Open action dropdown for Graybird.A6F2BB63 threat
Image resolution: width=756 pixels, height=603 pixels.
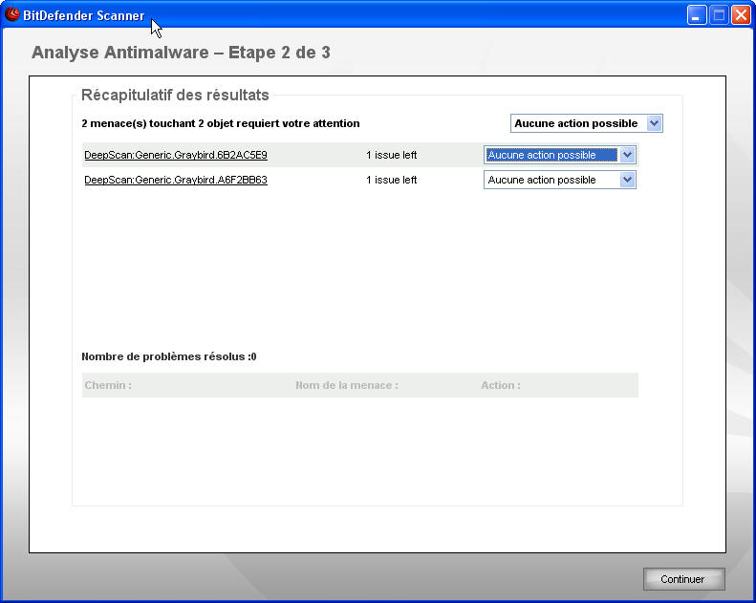pos(560,180)
